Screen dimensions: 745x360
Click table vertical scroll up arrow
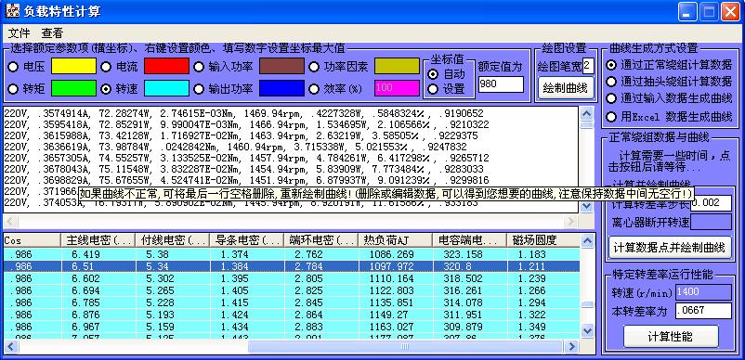[x=587, y=240]
